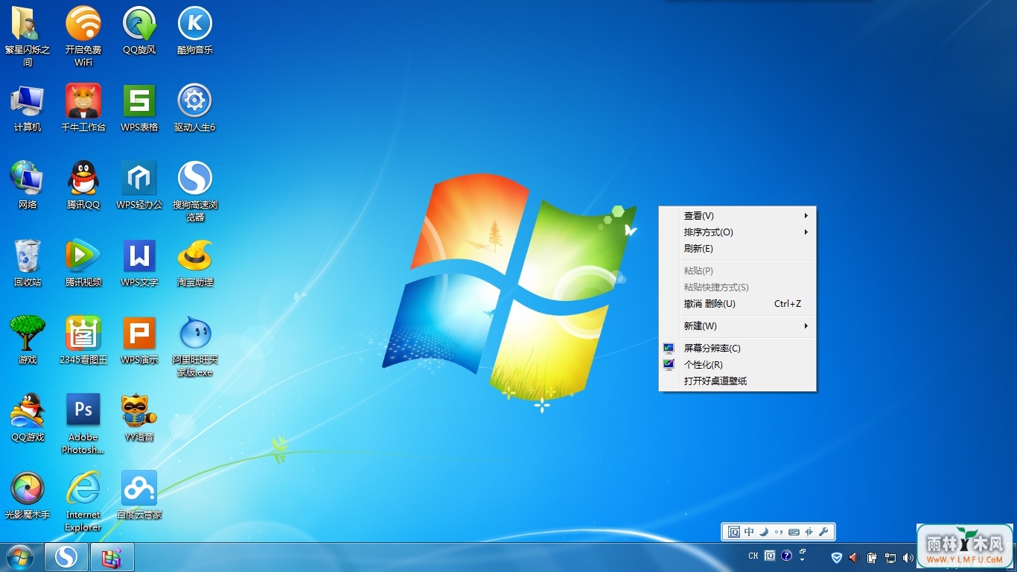Image resolution: width=1017 pixels, height=572 pixels.
Task: Open the IME soft keyboard icon
Action: click(x=794, y=532)
